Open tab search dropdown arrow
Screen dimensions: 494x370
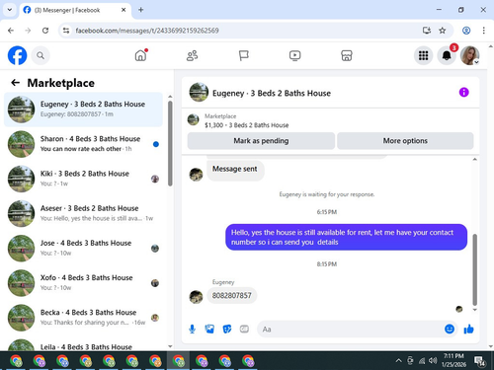10,10
